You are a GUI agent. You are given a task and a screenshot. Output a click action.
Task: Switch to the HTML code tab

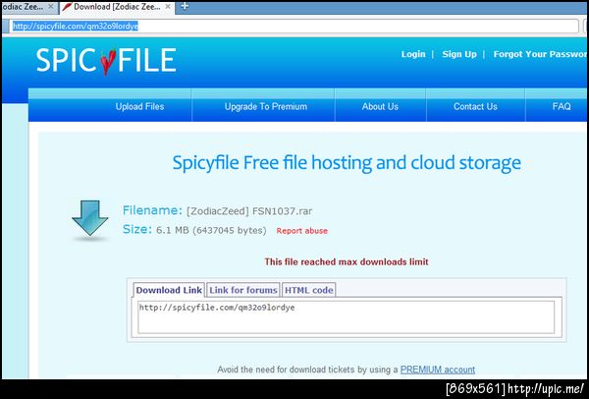pos(309,290)
